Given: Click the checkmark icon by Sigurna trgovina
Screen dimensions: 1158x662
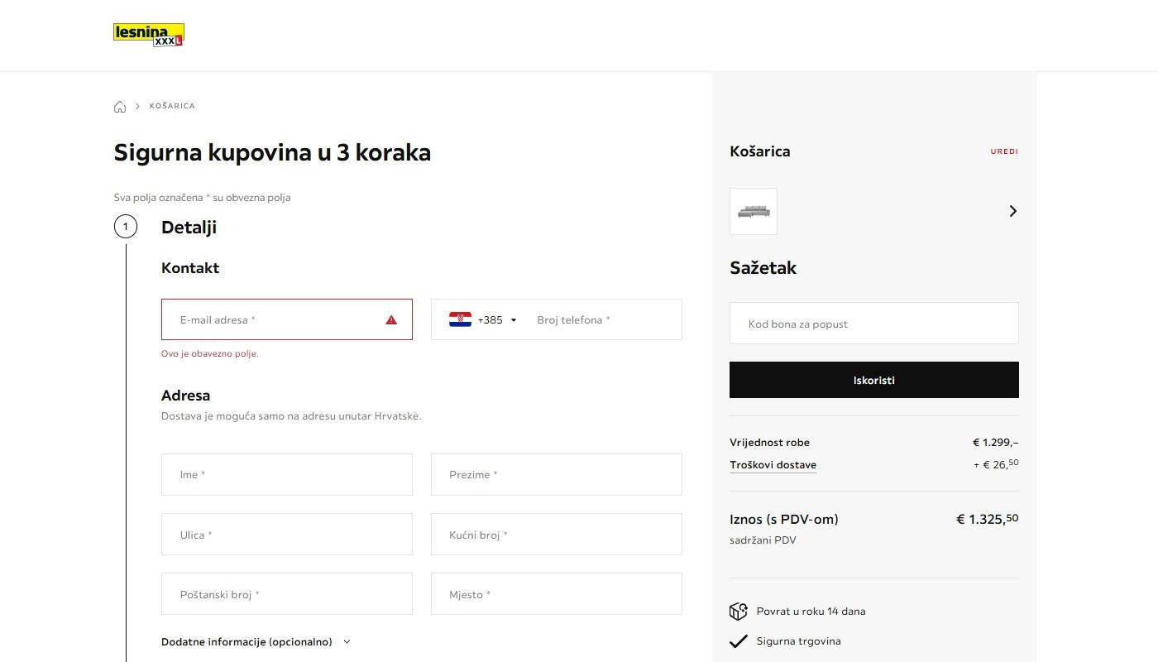Looking at the screenshot, I should (739, 641).
